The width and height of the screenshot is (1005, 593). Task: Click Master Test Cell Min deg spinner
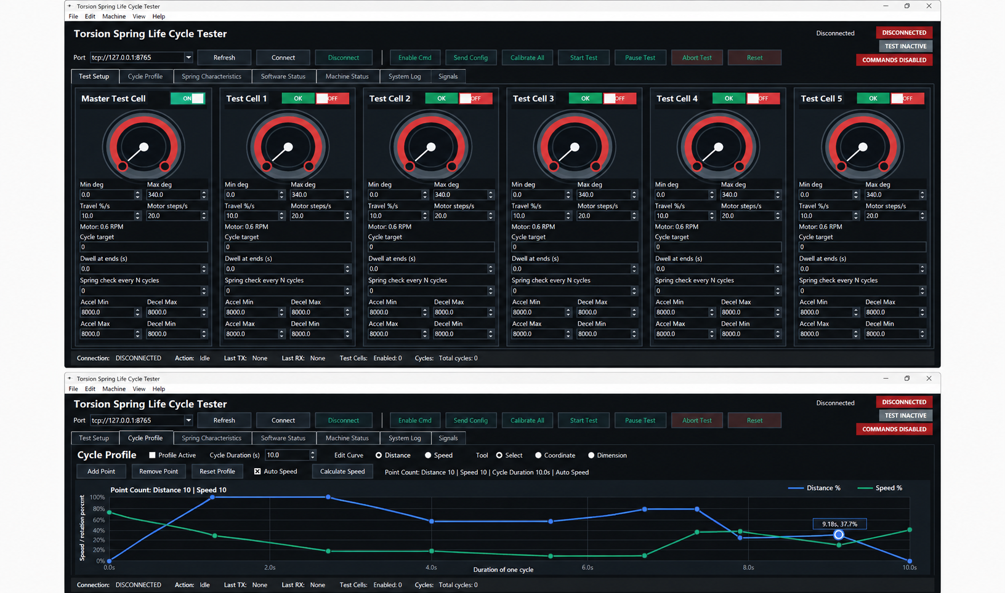coord(137,194)
